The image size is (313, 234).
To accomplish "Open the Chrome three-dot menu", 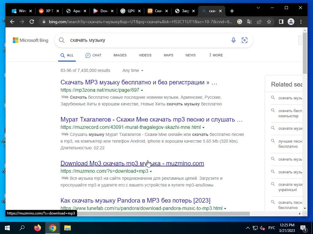I will 301,22.
